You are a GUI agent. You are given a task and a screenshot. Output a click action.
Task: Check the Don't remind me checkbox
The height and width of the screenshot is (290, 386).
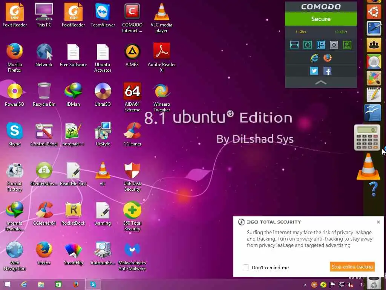246,267
